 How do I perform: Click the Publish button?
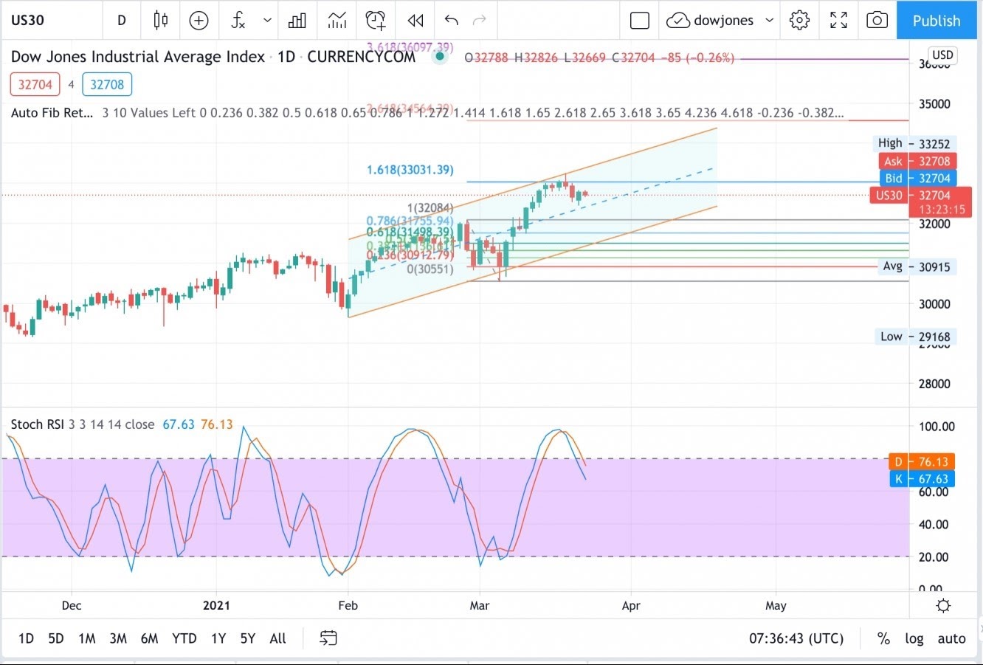coord(937,21)
